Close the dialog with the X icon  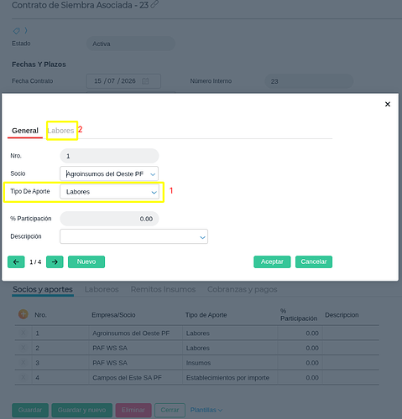point(388,104)
